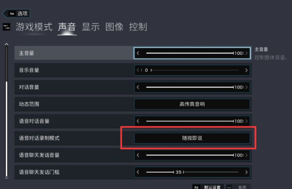The image size is (292, 189).
Task: Click the 语音聊天发话门槛 slider track
Action: tap(192, 172)
